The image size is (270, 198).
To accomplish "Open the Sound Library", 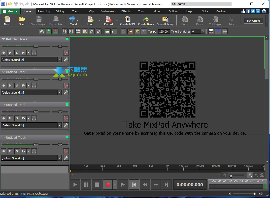I will 165,21.
